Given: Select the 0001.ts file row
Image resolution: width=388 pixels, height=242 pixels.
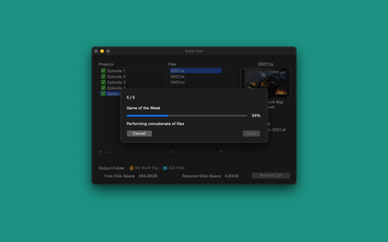Looking at the screenshot, I should coord(196,71).
